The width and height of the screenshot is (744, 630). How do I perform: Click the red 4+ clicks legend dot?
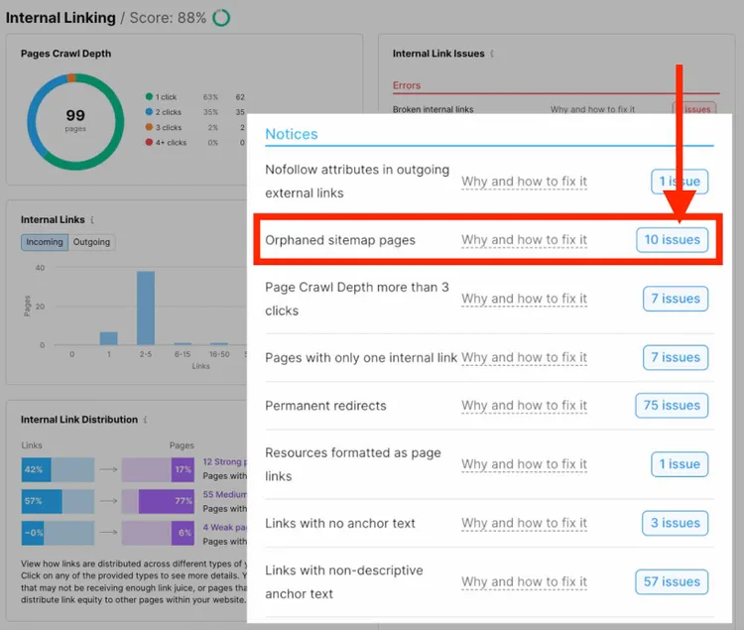[x=149, y=142]
